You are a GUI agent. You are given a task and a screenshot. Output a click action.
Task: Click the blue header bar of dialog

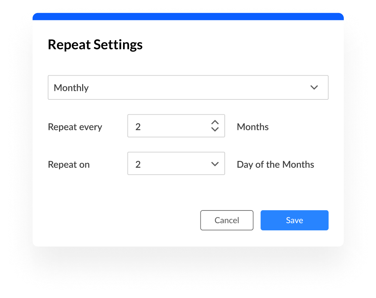click(x=188, y=17)
